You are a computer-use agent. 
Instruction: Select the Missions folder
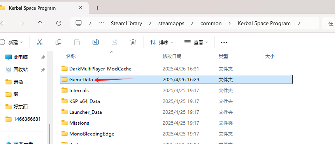pyautogui.click(x=176, y=123)
